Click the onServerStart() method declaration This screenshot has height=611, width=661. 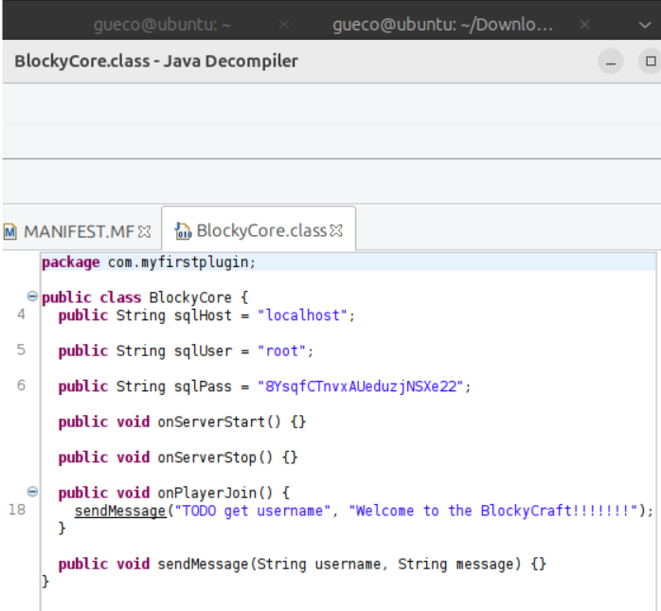182,422
